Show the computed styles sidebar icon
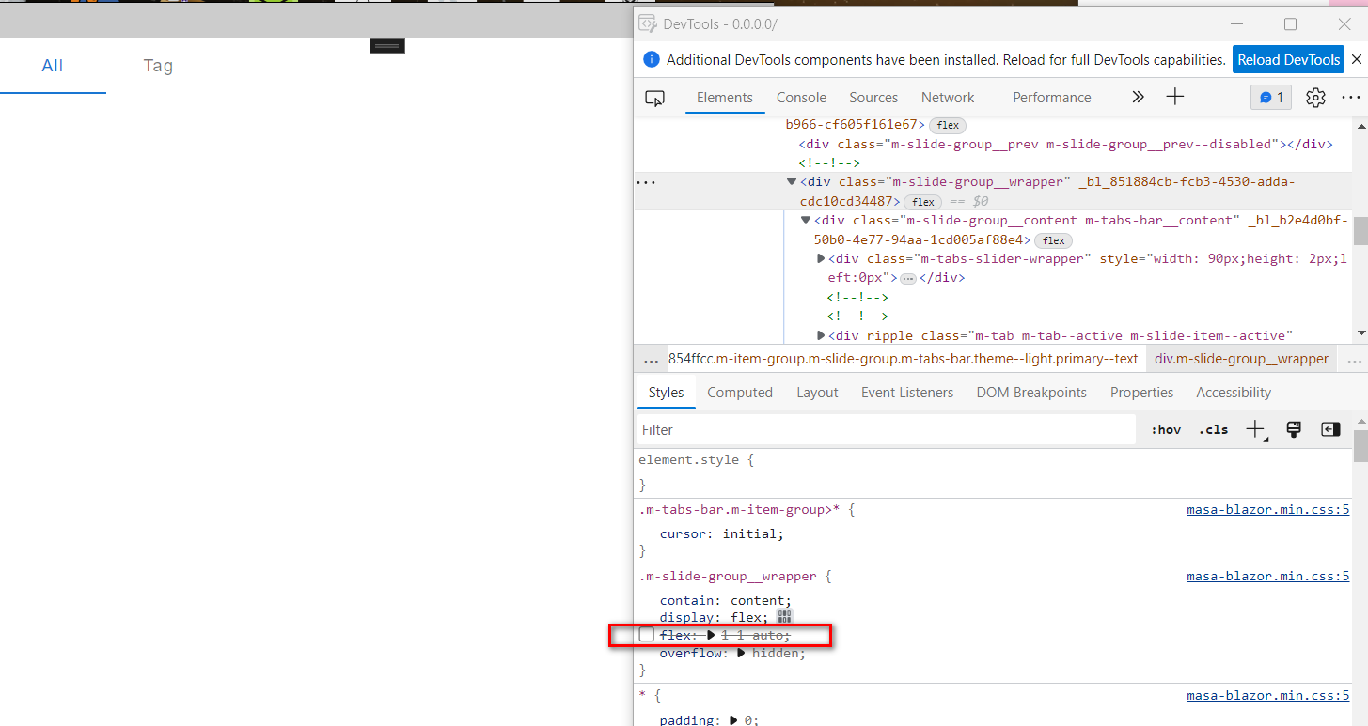This screenshot has height=726, width=1368. pos(1330,429)
